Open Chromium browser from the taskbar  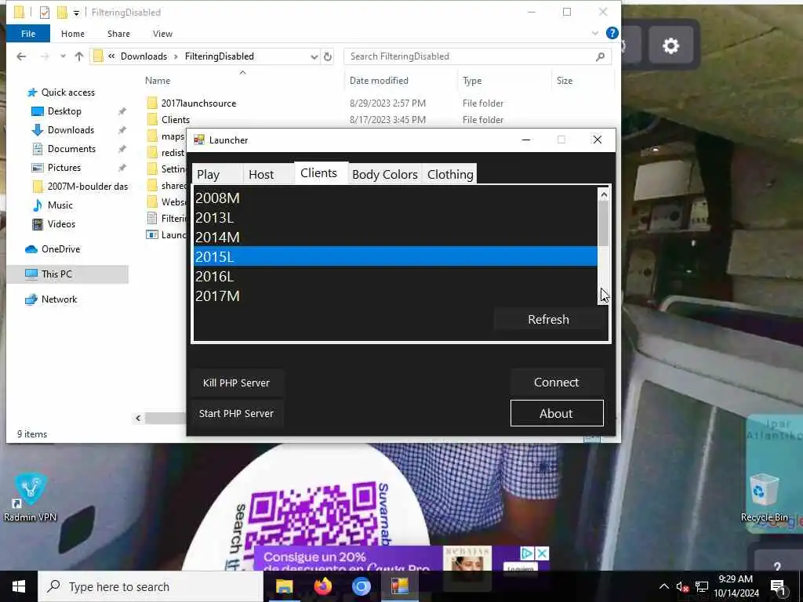[x=361, y=586]
